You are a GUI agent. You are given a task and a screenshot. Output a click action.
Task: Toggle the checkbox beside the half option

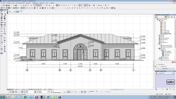97,91
